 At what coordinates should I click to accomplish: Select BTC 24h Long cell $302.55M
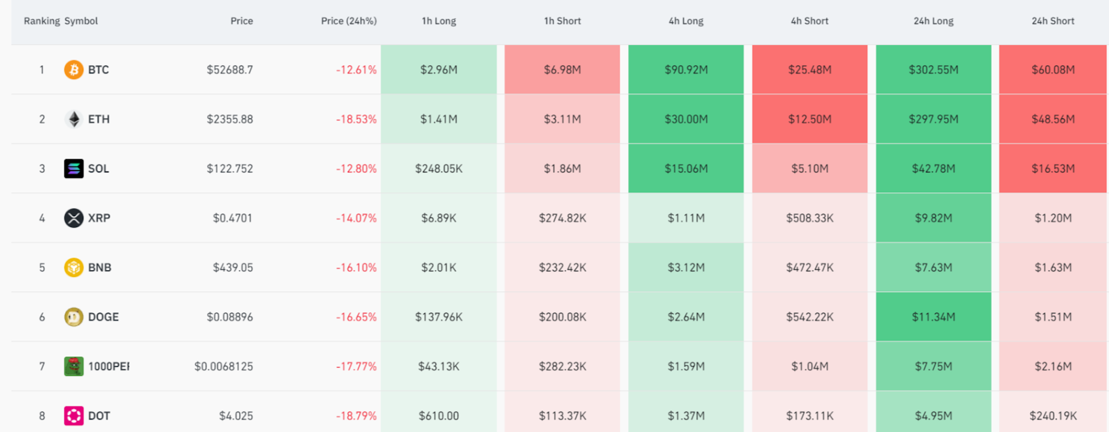click(x=933, y=69)
